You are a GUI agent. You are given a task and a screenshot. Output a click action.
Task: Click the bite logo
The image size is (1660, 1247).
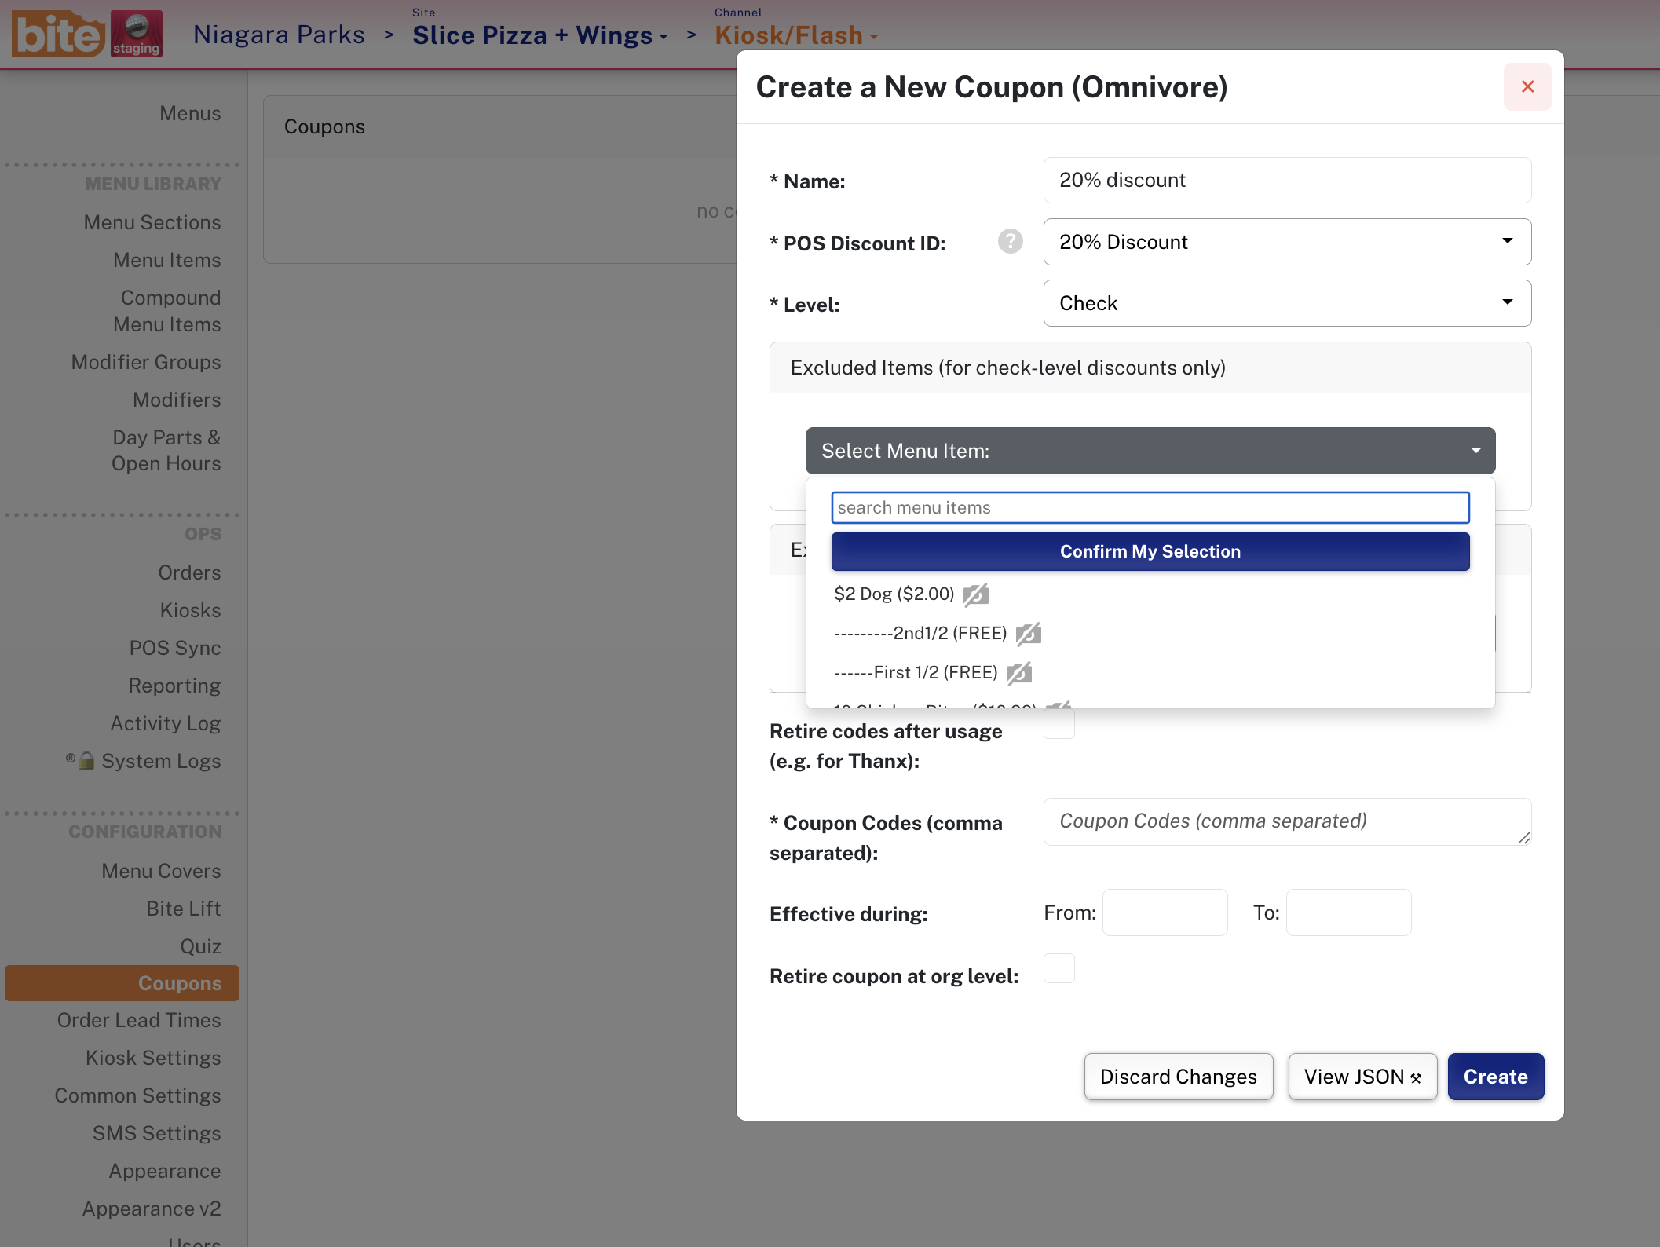coord(58,35)
